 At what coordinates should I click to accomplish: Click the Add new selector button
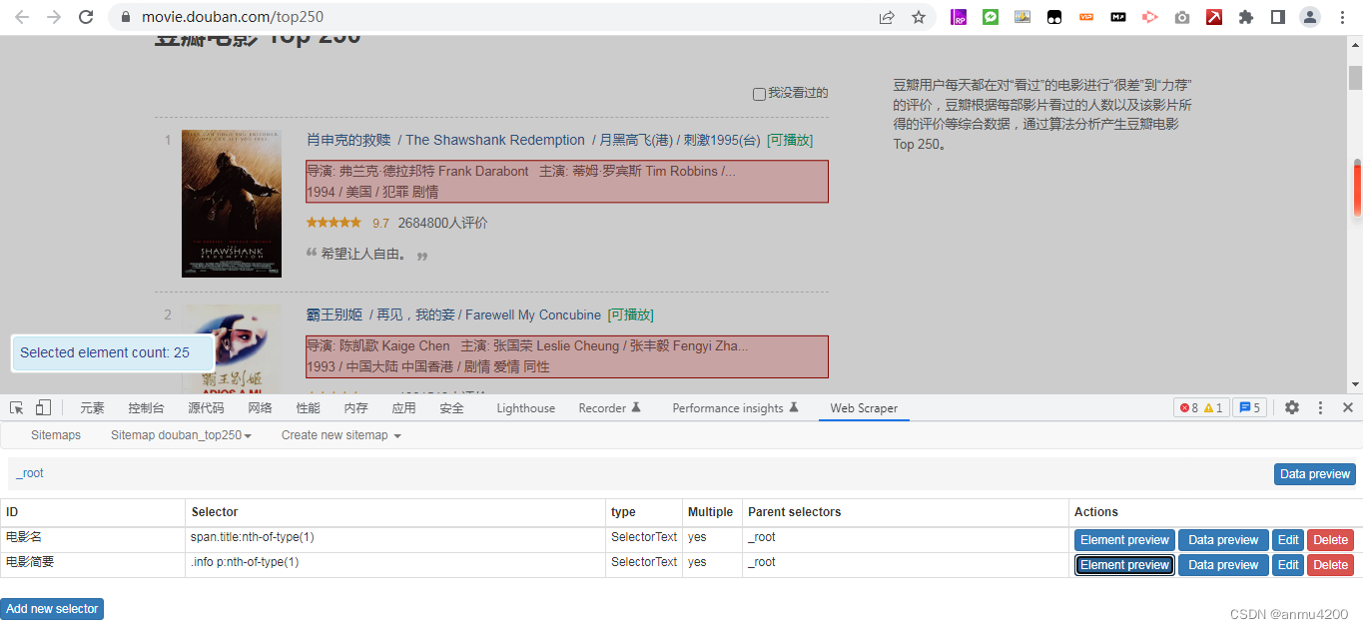pos(52,609)
